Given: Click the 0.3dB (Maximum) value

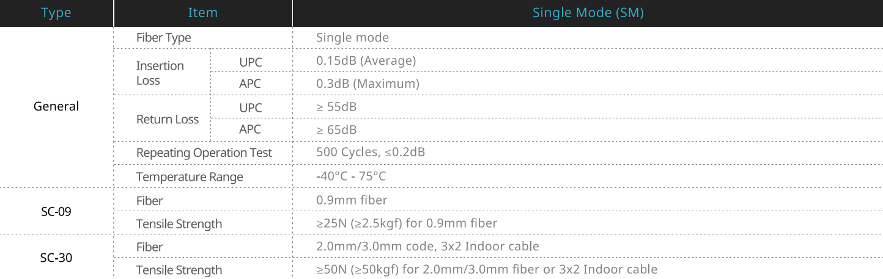Looking at the screenshot, I should [368, 84].
